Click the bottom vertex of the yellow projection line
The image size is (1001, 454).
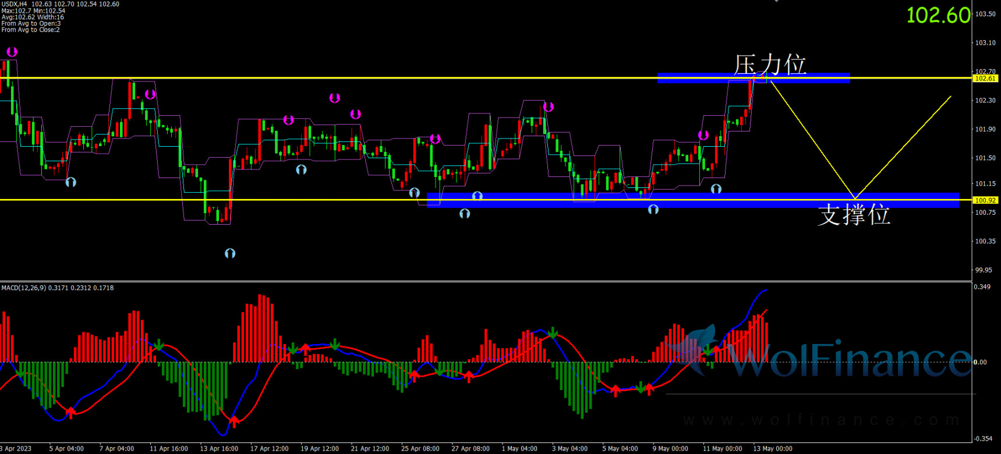[854, 198]
